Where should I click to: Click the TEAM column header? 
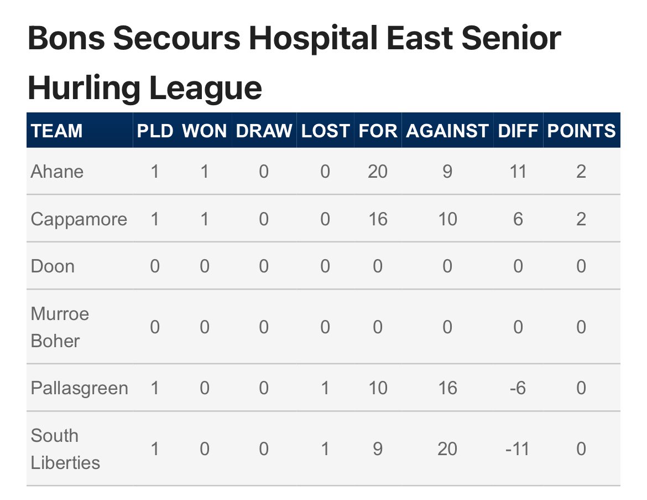pyautogui.click(x=56, y=131)
